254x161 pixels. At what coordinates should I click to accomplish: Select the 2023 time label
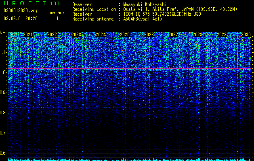[76, 35]
